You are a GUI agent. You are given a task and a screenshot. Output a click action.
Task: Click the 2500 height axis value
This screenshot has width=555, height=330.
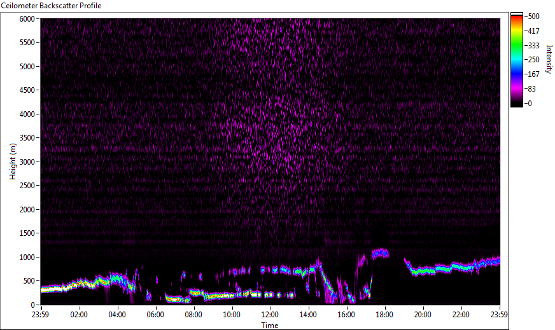(x=27, y=186)
